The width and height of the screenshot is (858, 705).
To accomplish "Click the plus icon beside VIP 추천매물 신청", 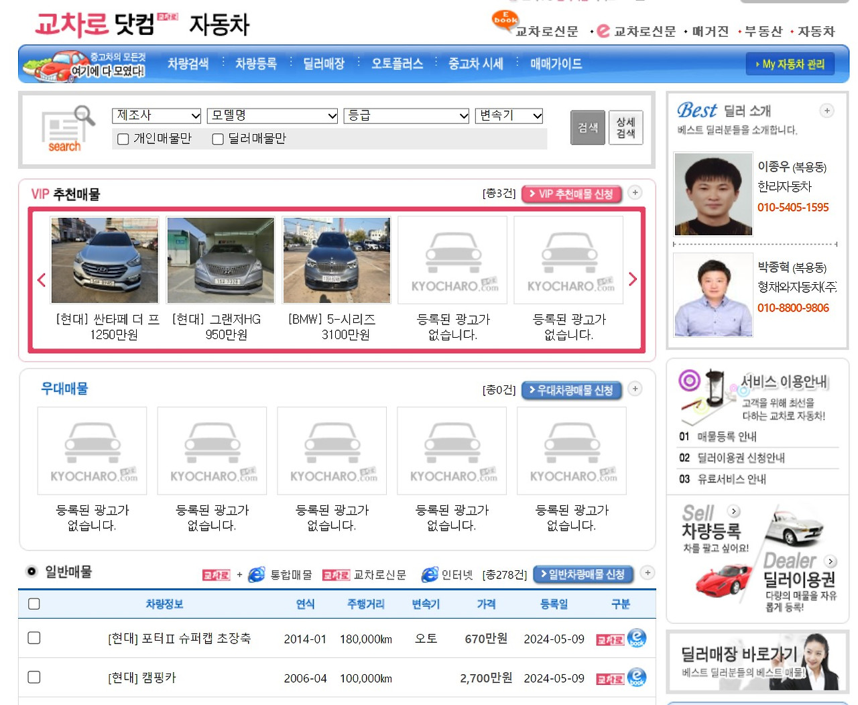I will (x=635, y=193).
